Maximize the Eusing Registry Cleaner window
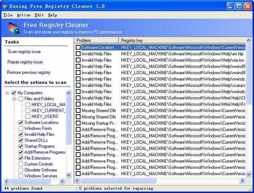 click(239, 6)
